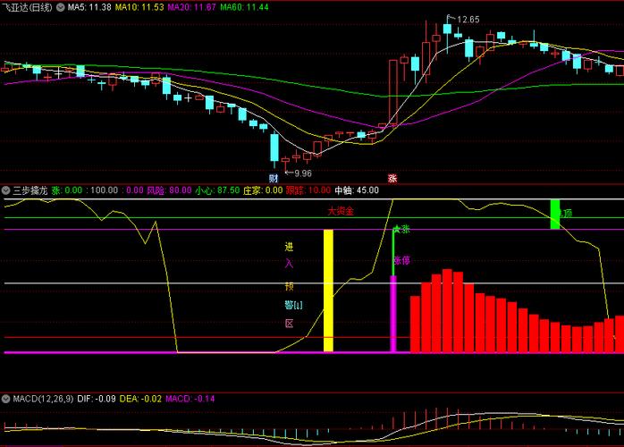Click the icon next to MACD(12,26,9) label
Viewport: 624px width, 447px height.
[5, 397]
